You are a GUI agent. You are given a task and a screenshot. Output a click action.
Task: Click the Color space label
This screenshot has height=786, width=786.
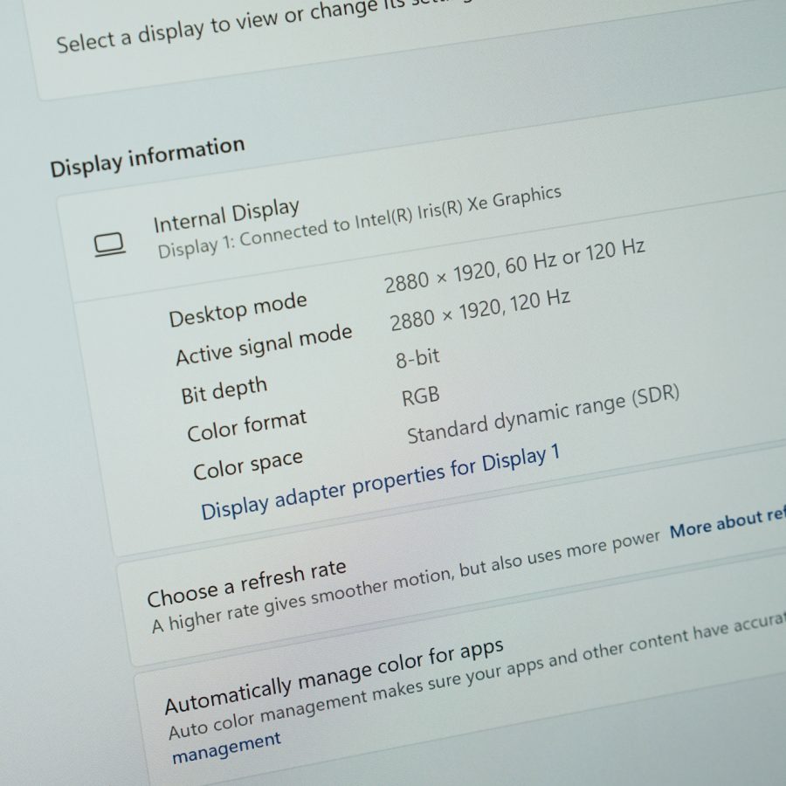pyautogui.click(x=248, y=465)
